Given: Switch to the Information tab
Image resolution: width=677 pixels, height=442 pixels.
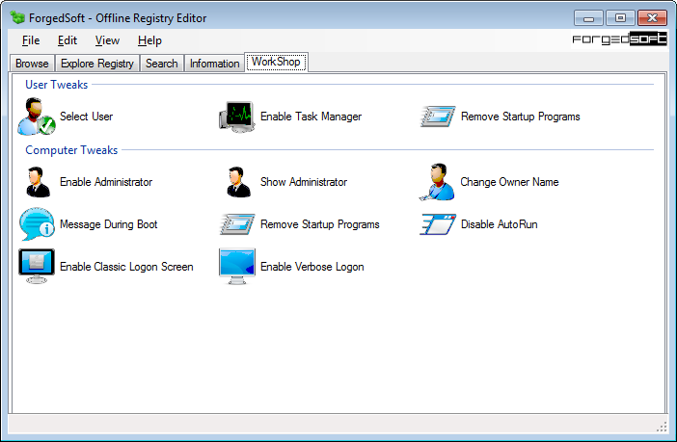Looking at the screenshot, I should pyautogui.click(x=215, y=64).
